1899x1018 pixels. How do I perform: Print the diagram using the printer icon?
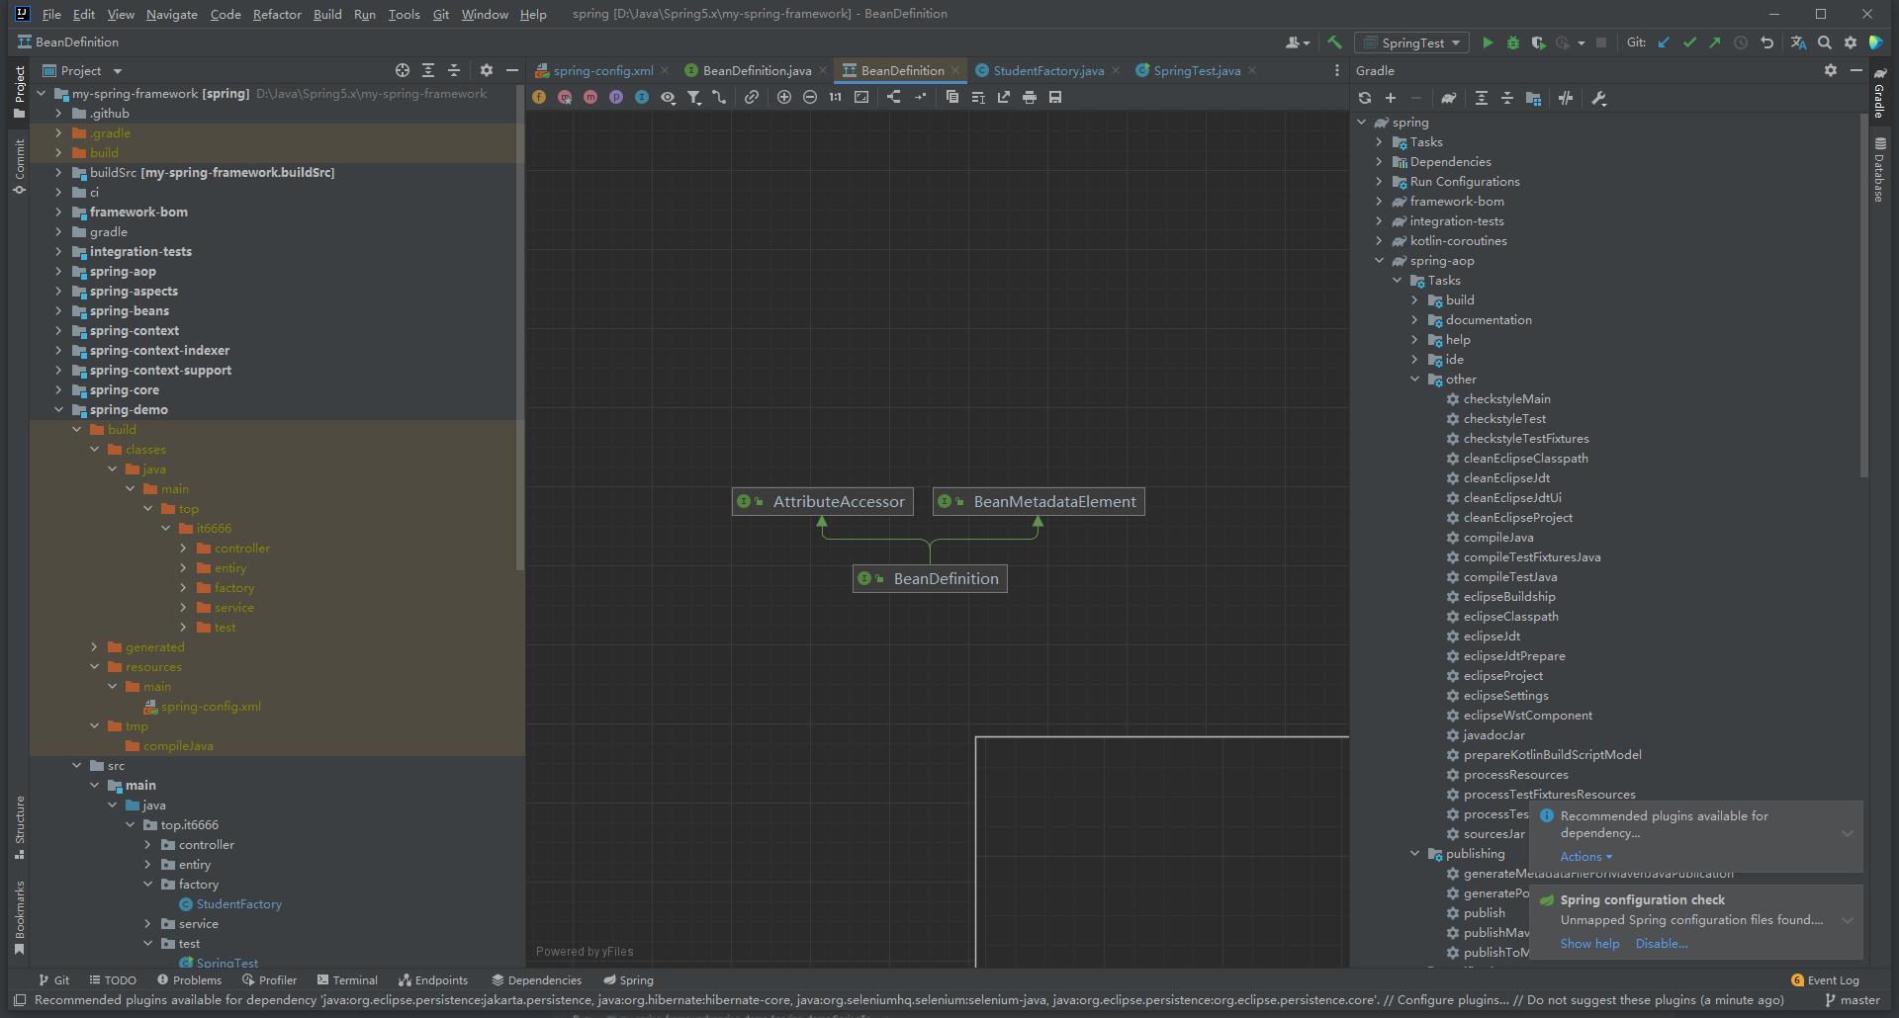(x=1030, y=97)
